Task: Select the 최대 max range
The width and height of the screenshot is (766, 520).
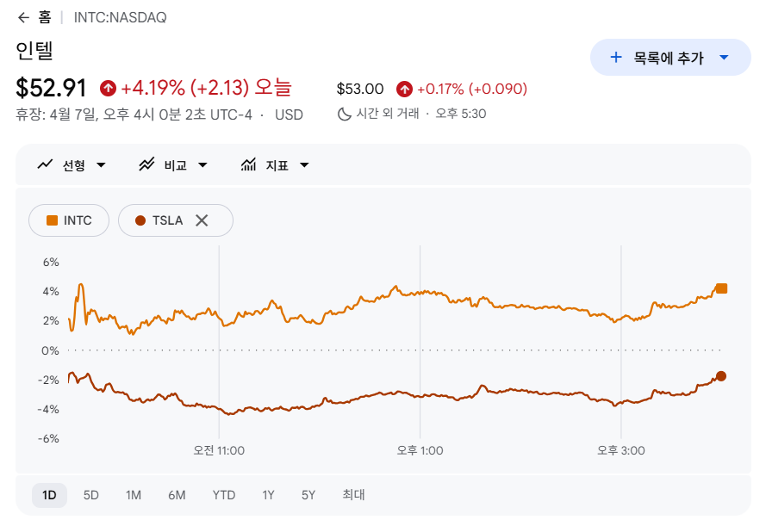Action: coord(353,495)
